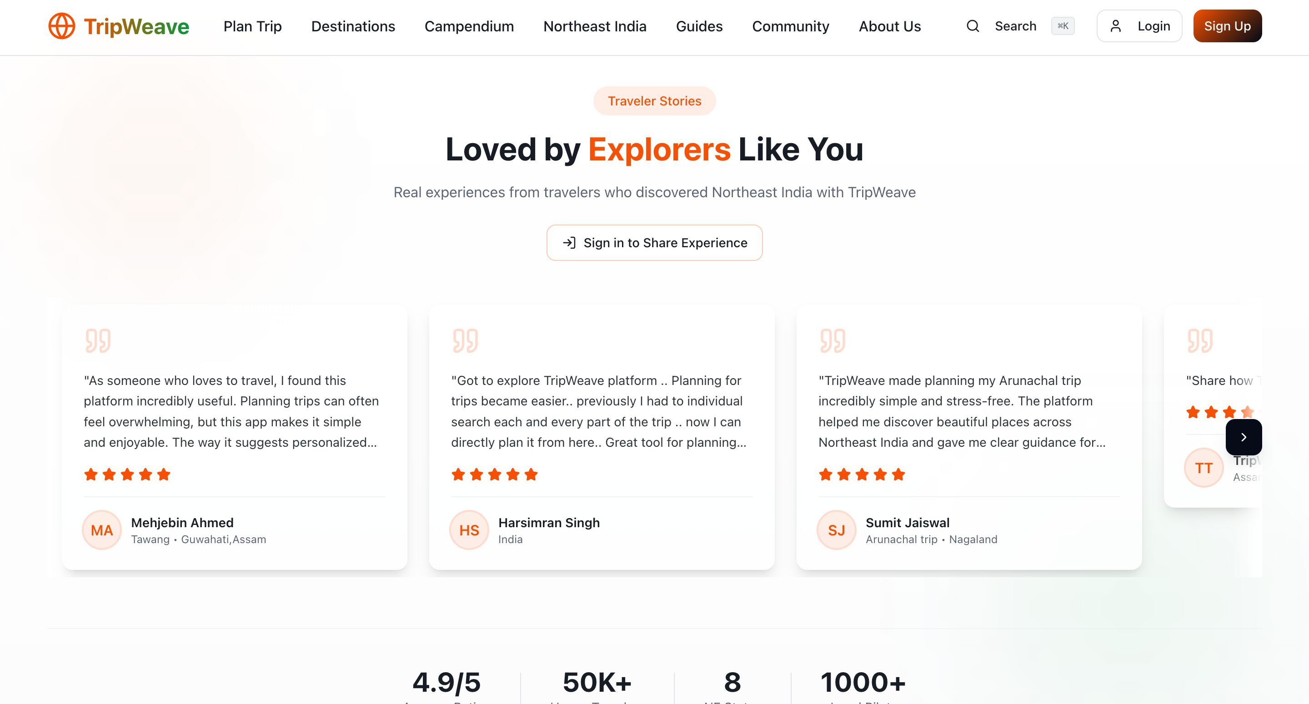Click Sign in to Share Experience

(655, 242)
